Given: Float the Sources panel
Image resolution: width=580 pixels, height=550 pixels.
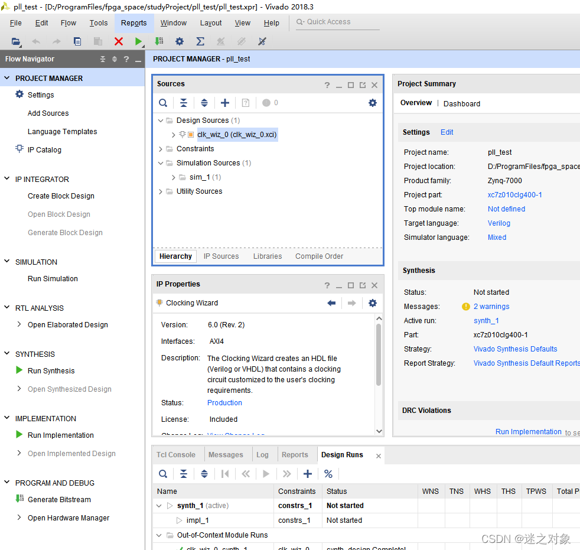Looking at the screenshot, I should click(363, 85).
